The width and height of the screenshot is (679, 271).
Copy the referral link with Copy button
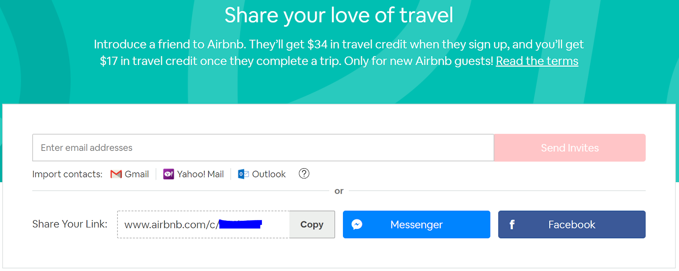point(312,224)
